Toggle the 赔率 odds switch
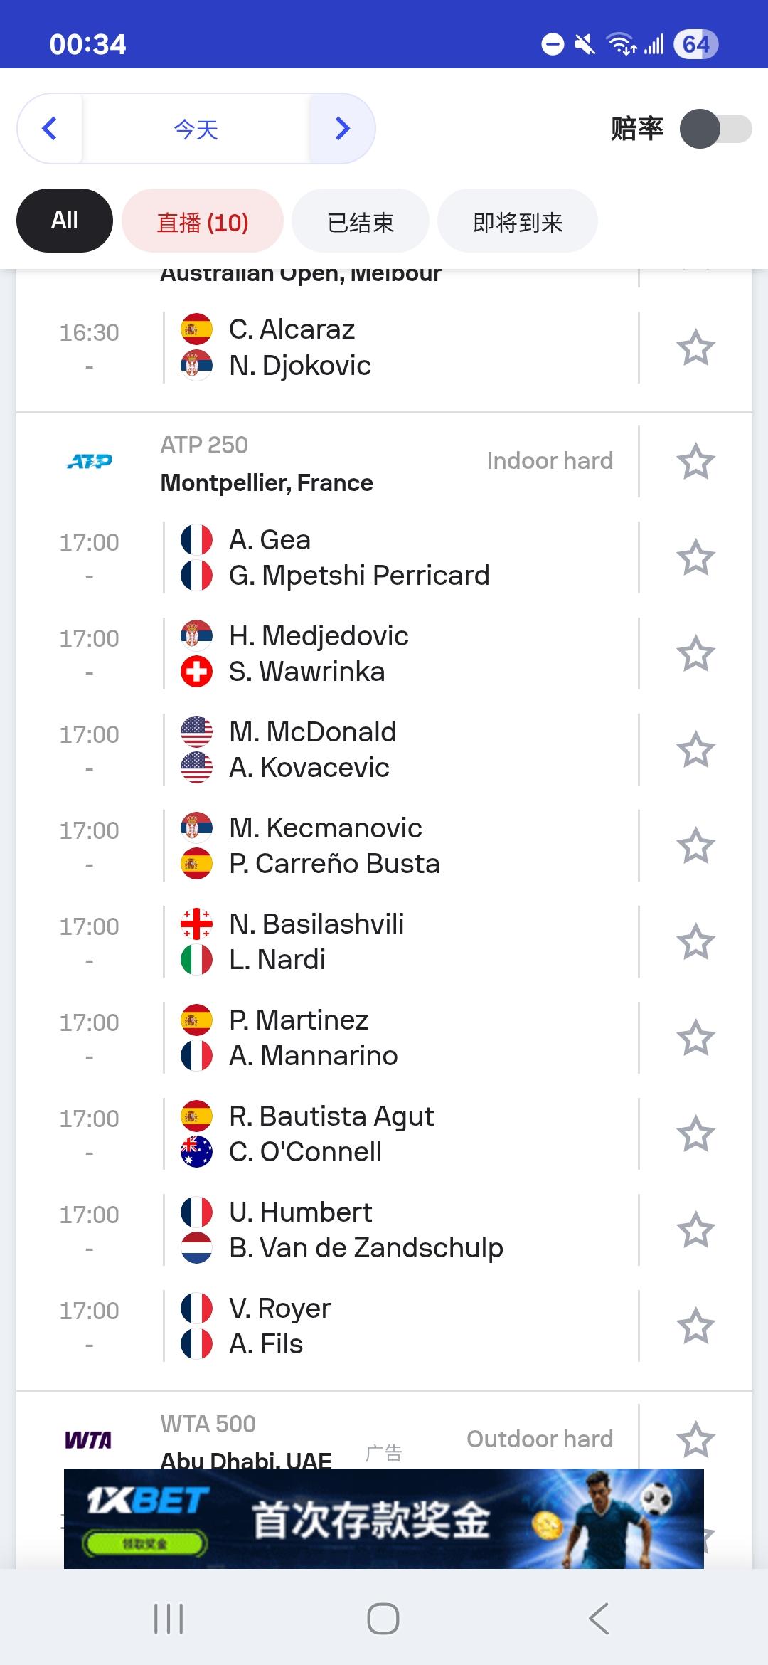The width and height of the screenshot is (768, 1665). click(x=715, y=129)
